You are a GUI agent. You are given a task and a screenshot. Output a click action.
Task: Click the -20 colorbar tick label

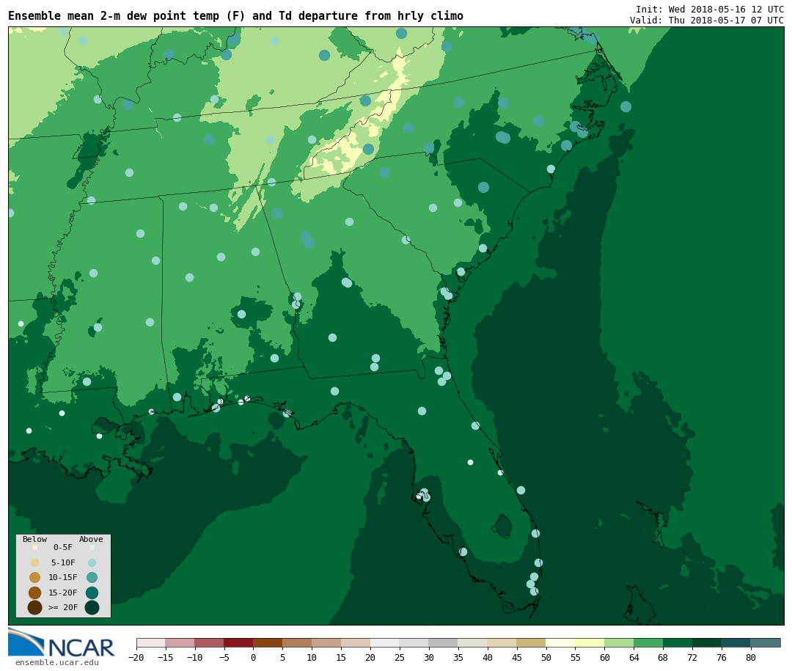coord(136,657)
